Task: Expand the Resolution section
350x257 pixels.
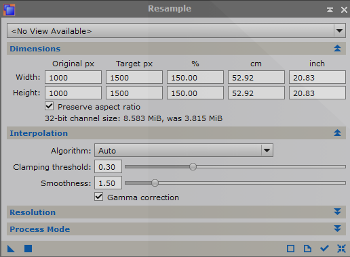Action: coord(337,212)
